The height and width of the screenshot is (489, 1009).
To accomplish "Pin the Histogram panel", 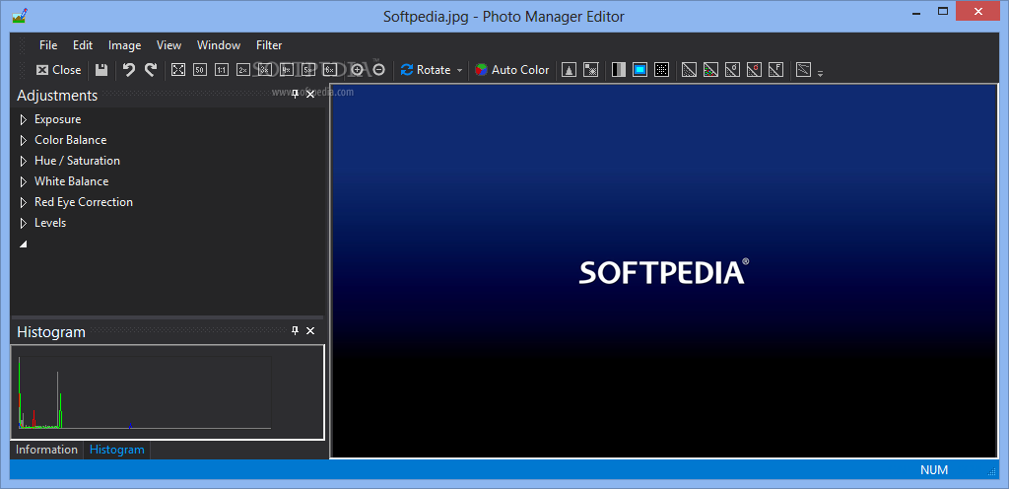I will click(296, 330).
